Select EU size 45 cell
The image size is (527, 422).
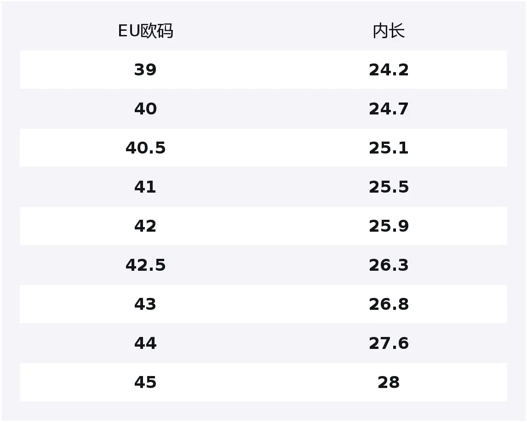[145, 382]
